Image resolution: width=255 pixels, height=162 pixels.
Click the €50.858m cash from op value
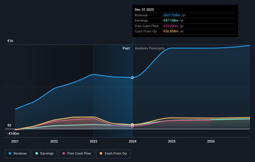tap(171, 32)
